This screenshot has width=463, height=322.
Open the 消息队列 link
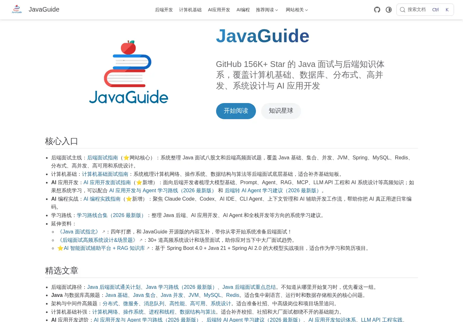[x=154, y=304]
